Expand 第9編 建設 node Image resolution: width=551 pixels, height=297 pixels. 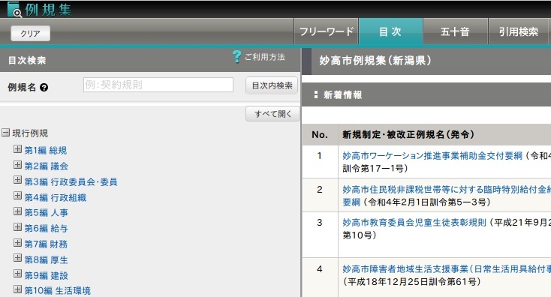[x=17, y=274]
